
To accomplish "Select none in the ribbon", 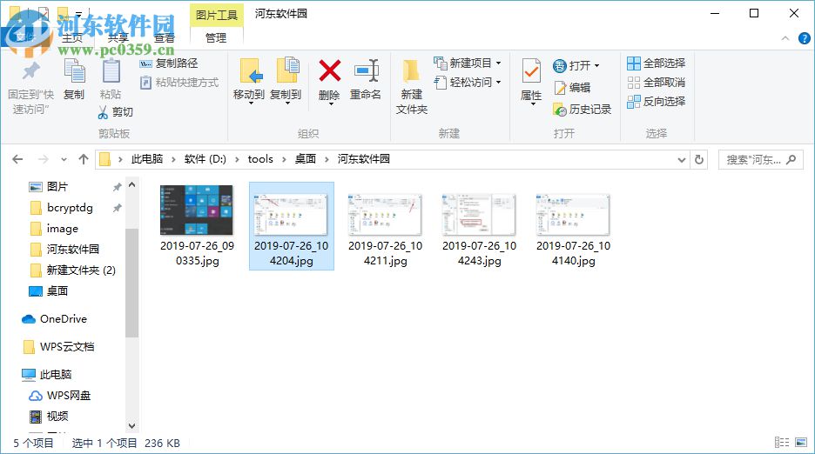I will click(656, 83).
